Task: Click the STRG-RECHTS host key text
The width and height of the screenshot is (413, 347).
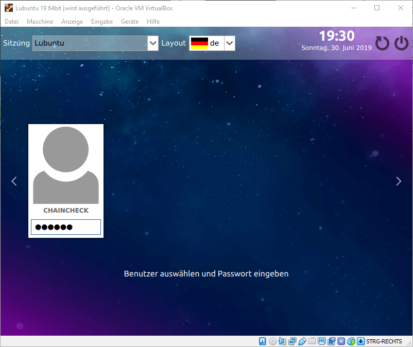Action: 384,341
